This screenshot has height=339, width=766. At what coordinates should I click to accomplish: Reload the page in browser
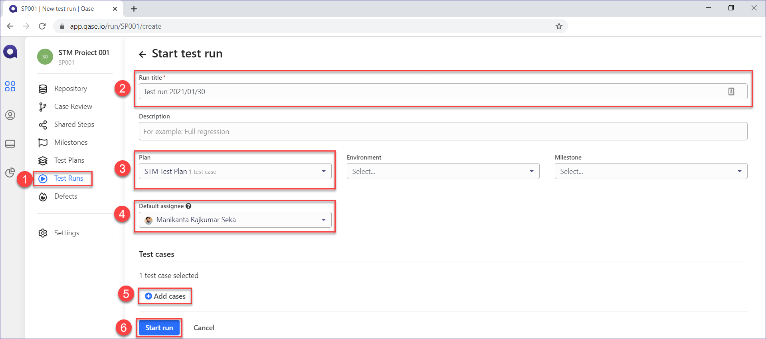pyautogui.click(x=42, y=26)
